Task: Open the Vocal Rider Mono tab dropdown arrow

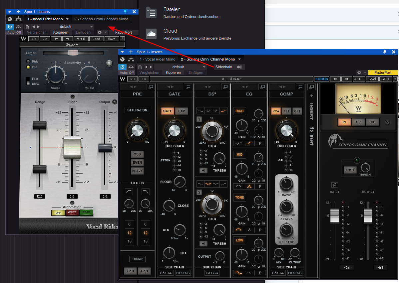Action: (x=67, y=19)
